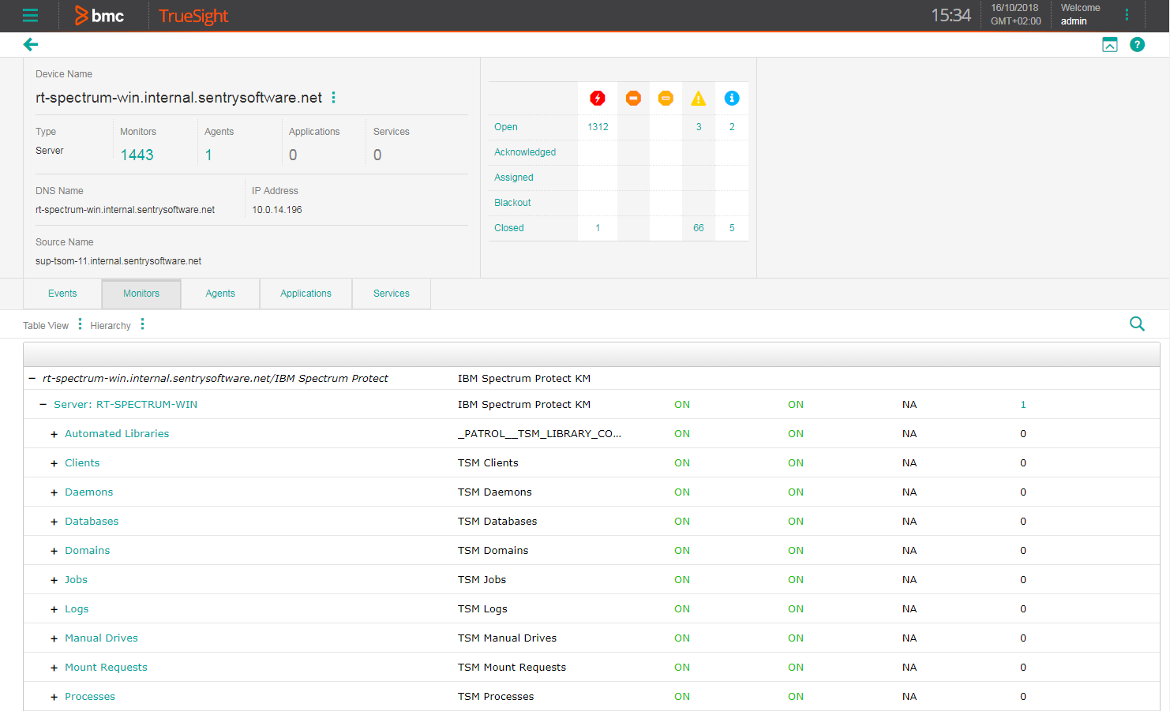This screenshot has width=1170, height=711.
Task: Click the blue information severity icon
Action: 731,98
